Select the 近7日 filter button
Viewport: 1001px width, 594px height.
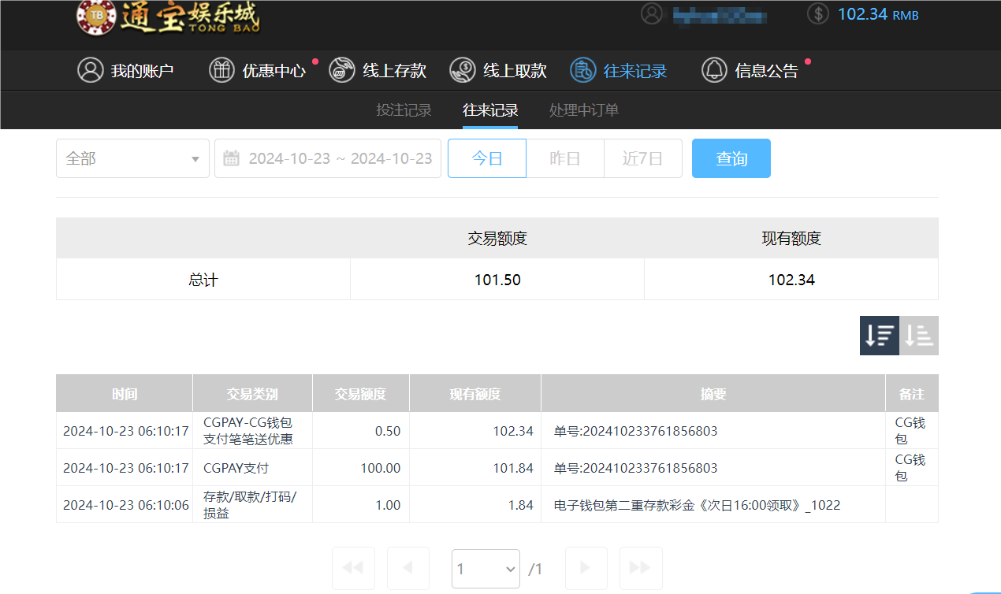click(x=643, y=158)
